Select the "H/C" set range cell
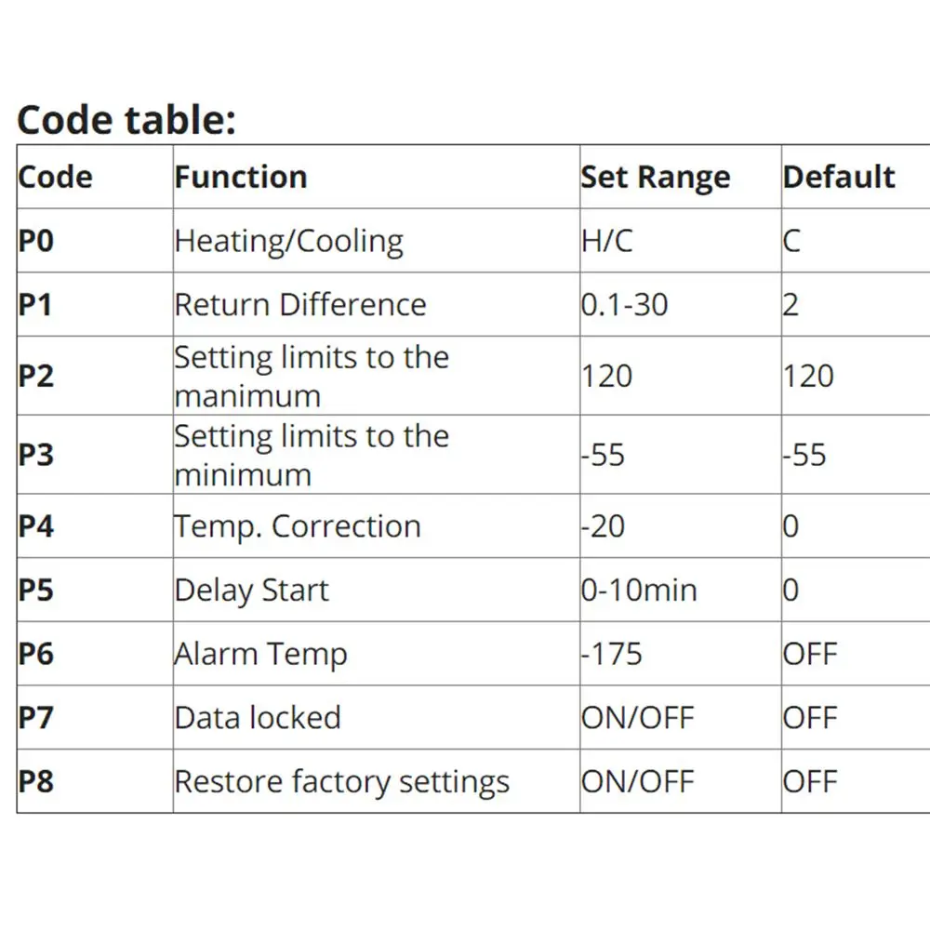This screenshot has width=930, height=930. tap(606, 241)
